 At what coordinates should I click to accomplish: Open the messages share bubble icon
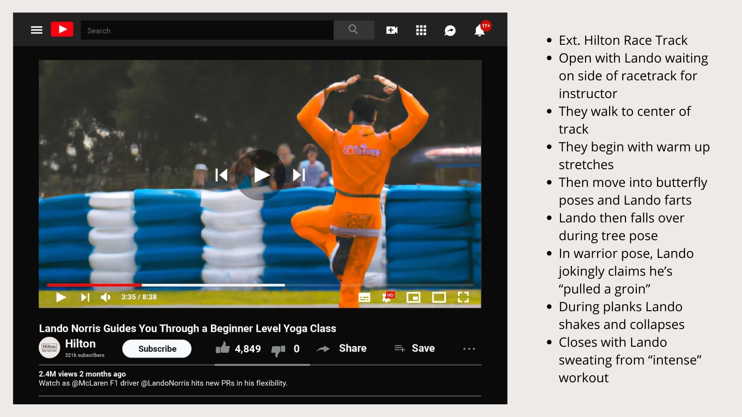(x=450, y=31)
